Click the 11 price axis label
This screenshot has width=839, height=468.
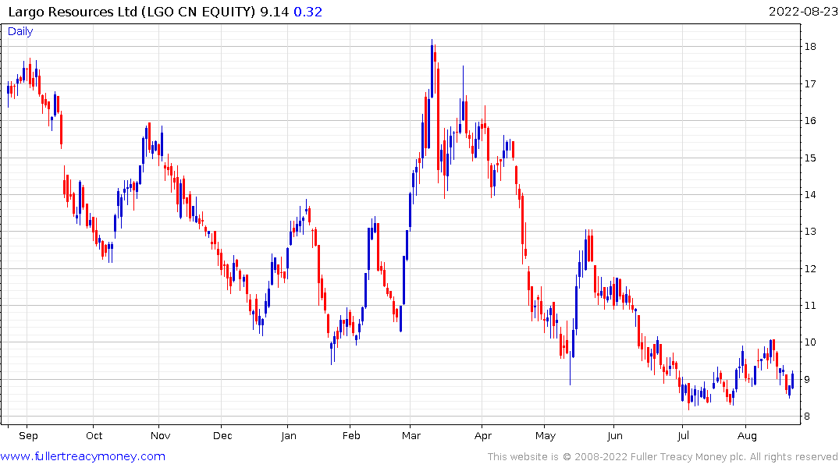click(810, 306)
